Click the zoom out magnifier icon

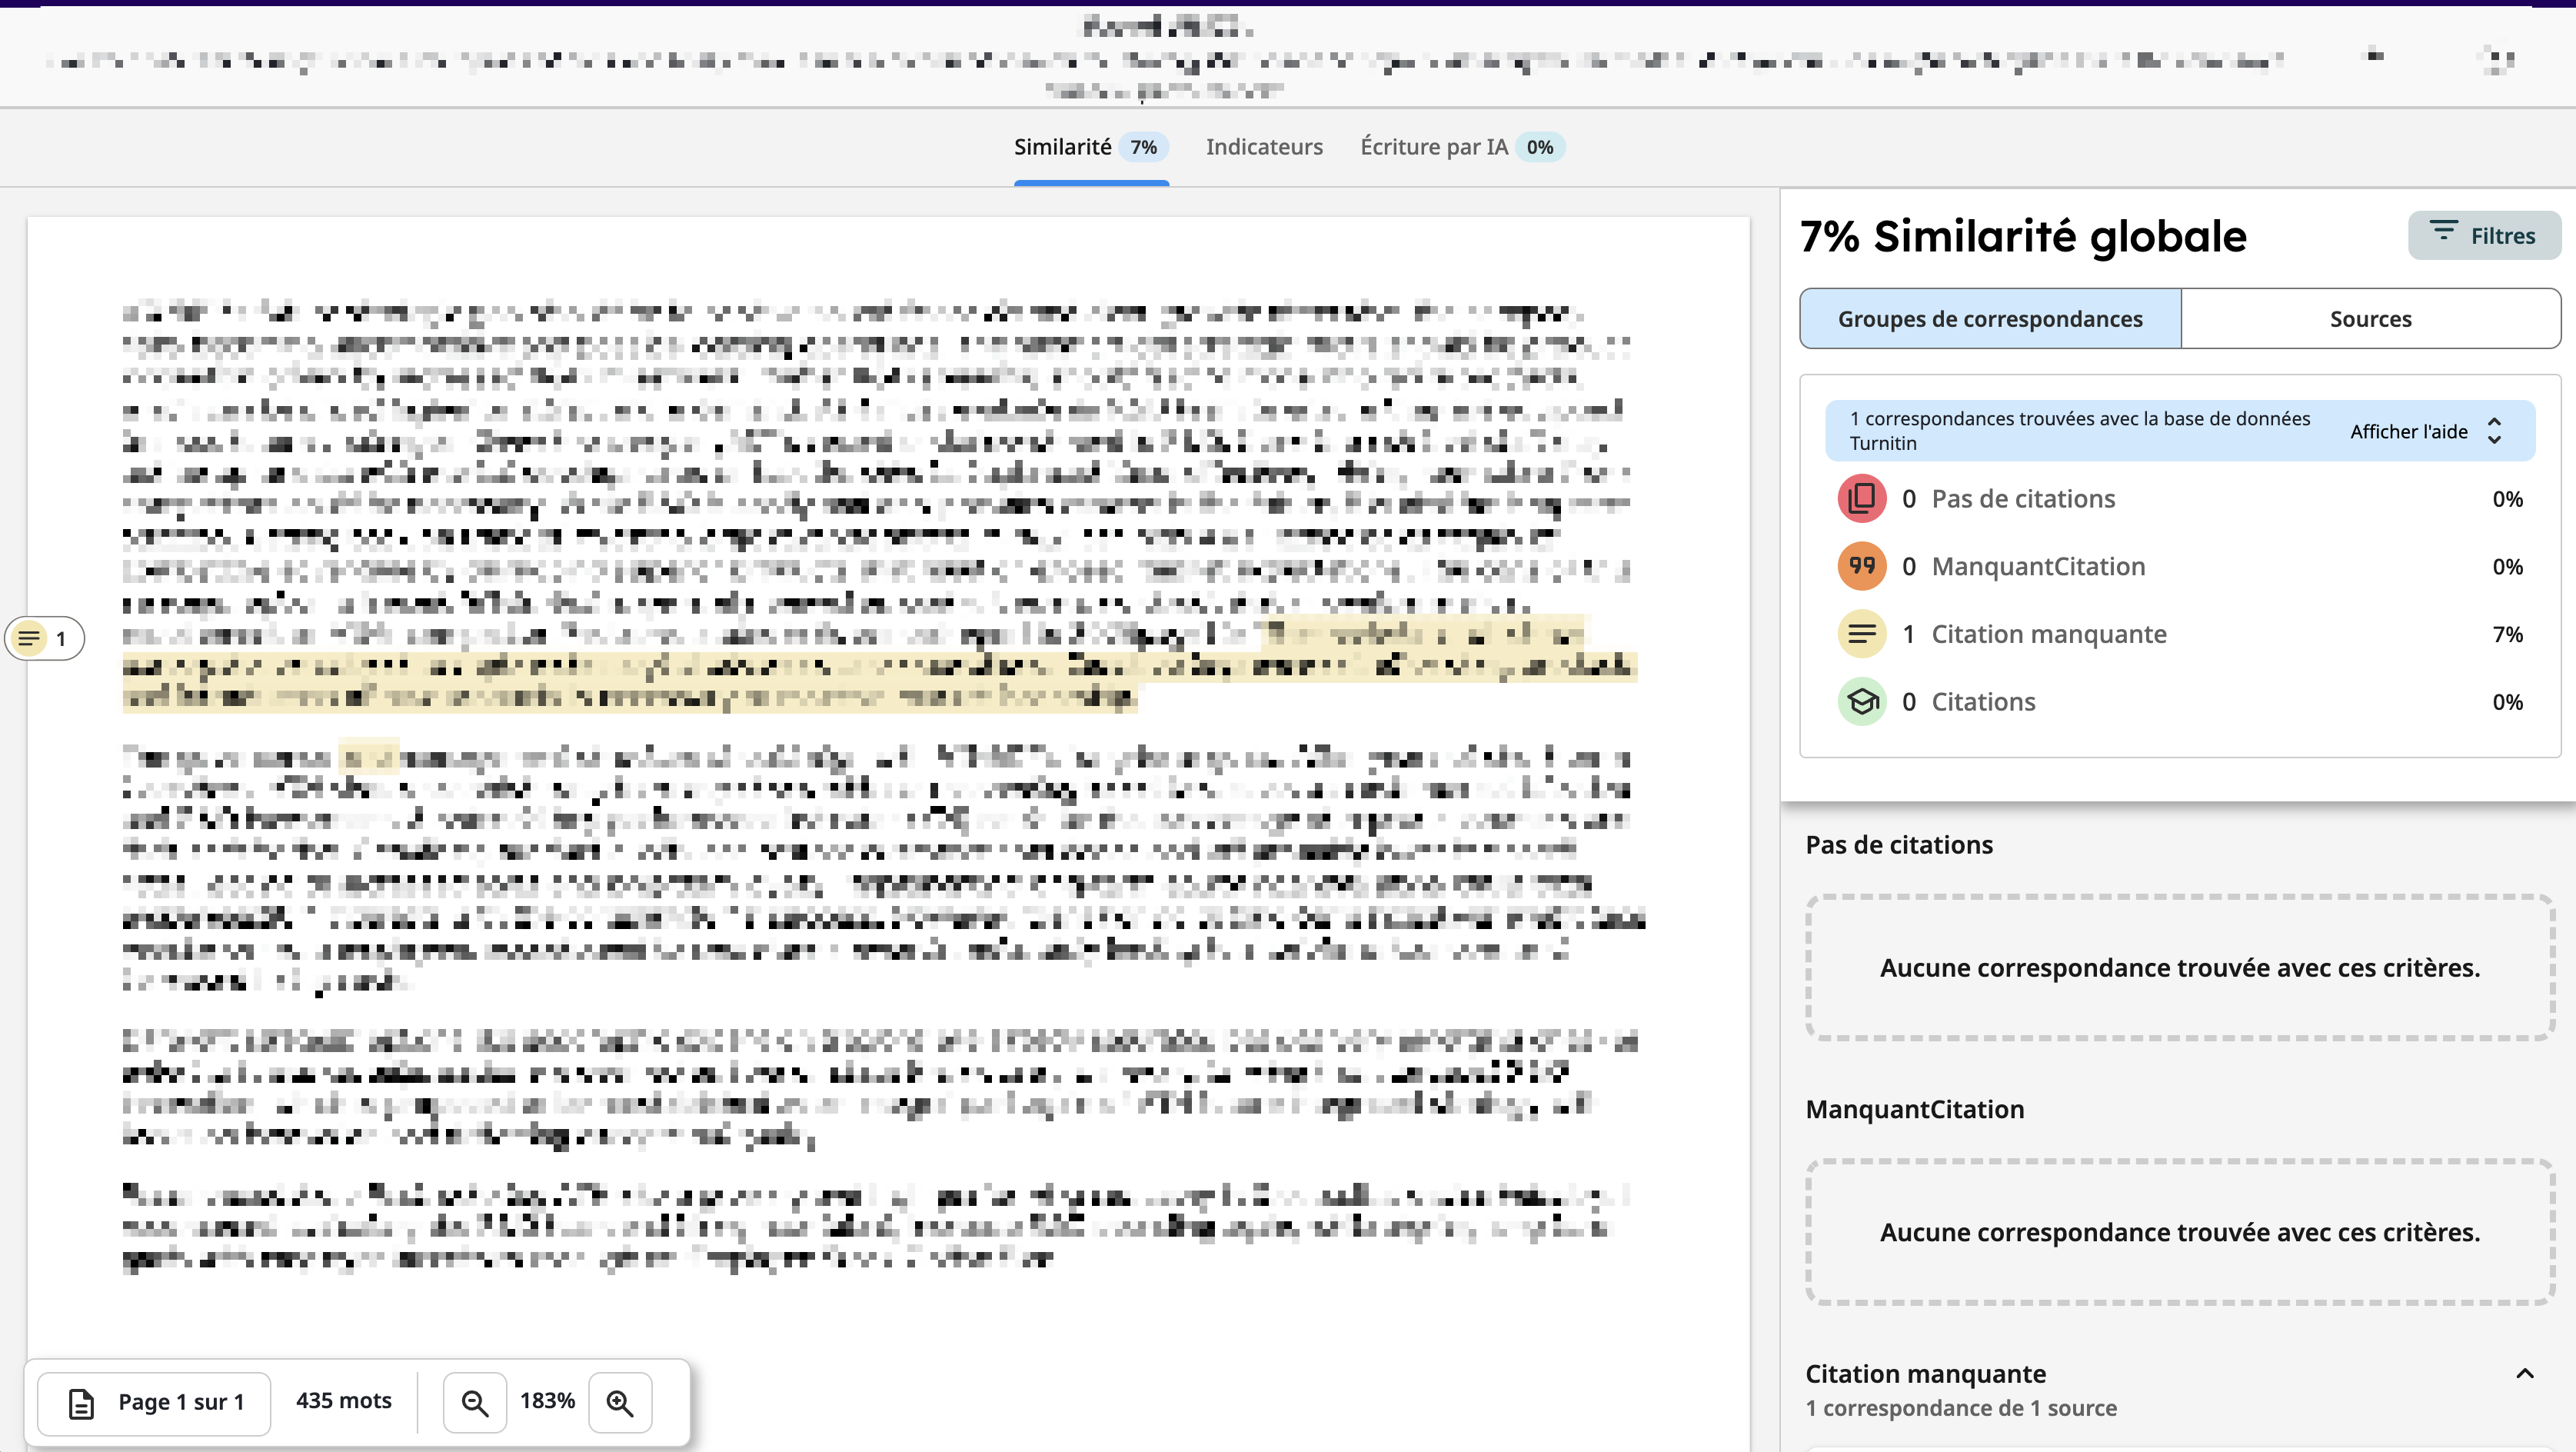[x=474, y=1402]
